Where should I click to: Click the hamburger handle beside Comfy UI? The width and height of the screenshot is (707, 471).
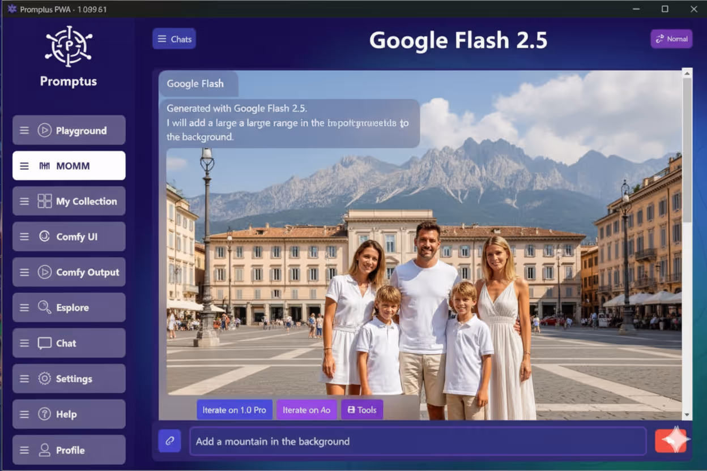[x=24, y=237]
